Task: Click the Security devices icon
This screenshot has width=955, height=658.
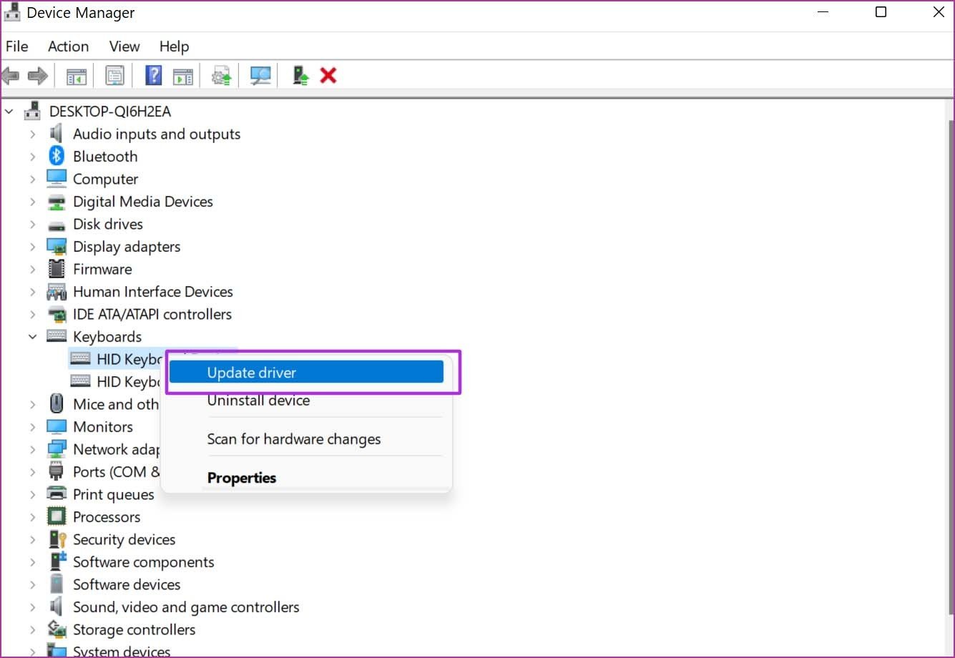Action: [57, 539]
